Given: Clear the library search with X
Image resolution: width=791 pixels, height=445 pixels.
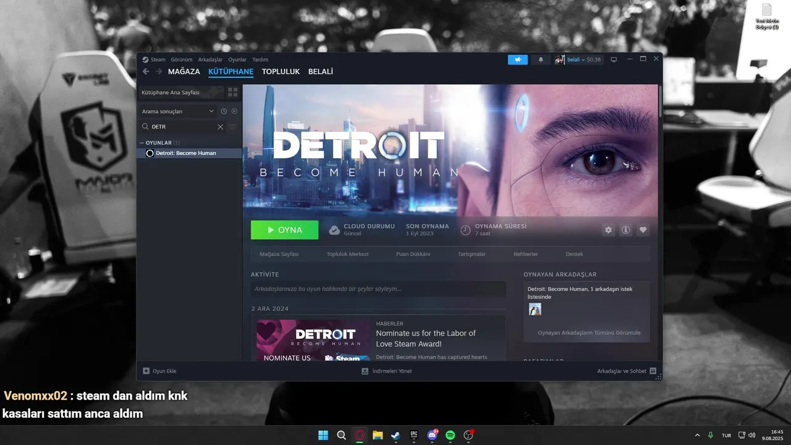Looking at the screenshot, I should (220, 127).
